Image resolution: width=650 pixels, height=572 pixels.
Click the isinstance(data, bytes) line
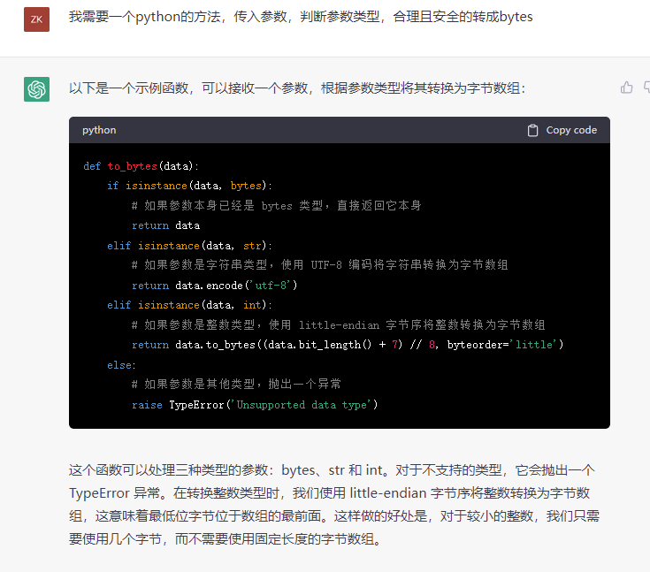pyautogui.click(x=189, y=186)
